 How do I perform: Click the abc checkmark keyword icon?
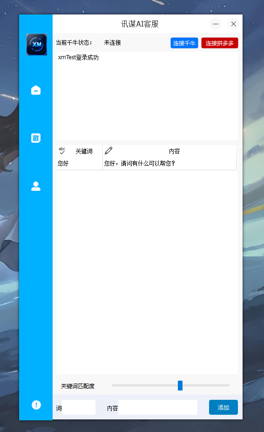click(x=62, y=150)
